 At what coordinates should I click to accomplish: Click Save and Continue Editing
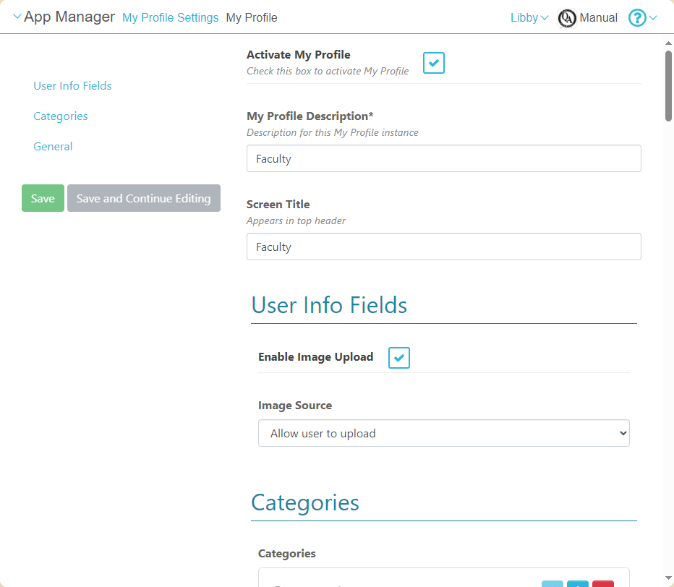tap(143, 199)
